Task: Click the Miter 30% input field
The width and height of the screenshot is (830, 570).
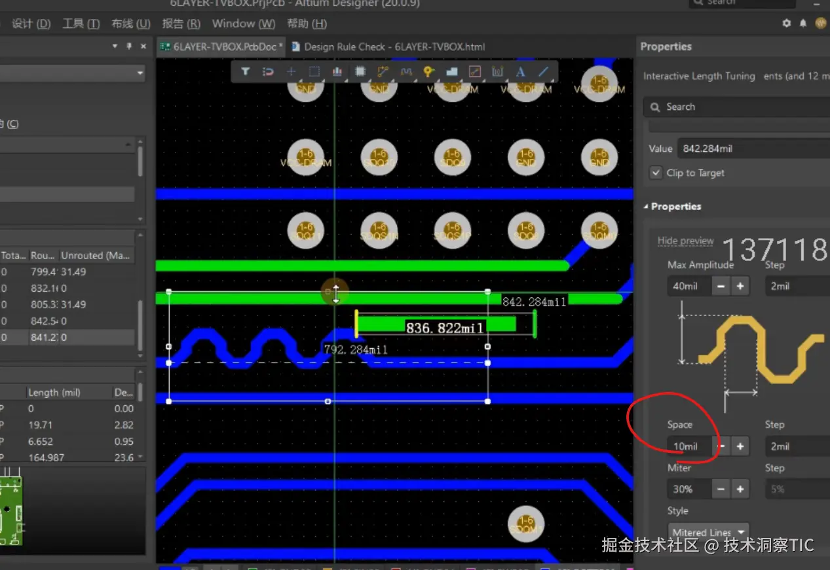Action: 690,489
